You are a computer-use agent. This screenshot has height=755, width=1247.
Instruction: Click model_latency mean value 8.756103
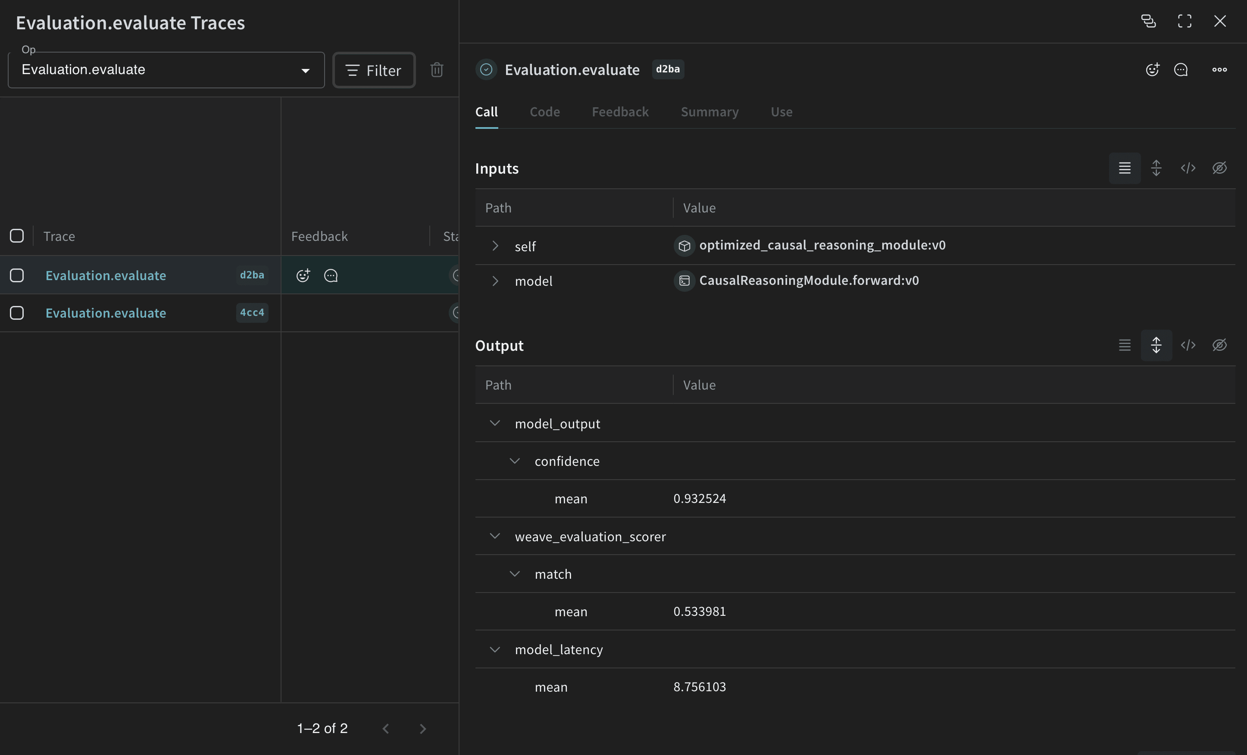pos(700,686)
